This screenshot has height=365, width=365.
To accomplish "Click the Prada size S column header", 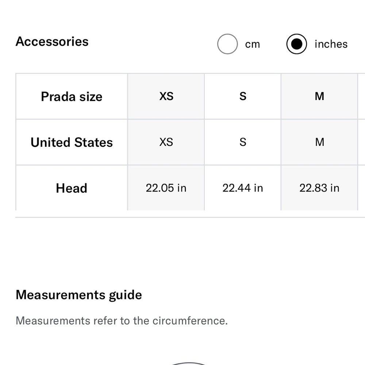I will [x=243, y=96].
